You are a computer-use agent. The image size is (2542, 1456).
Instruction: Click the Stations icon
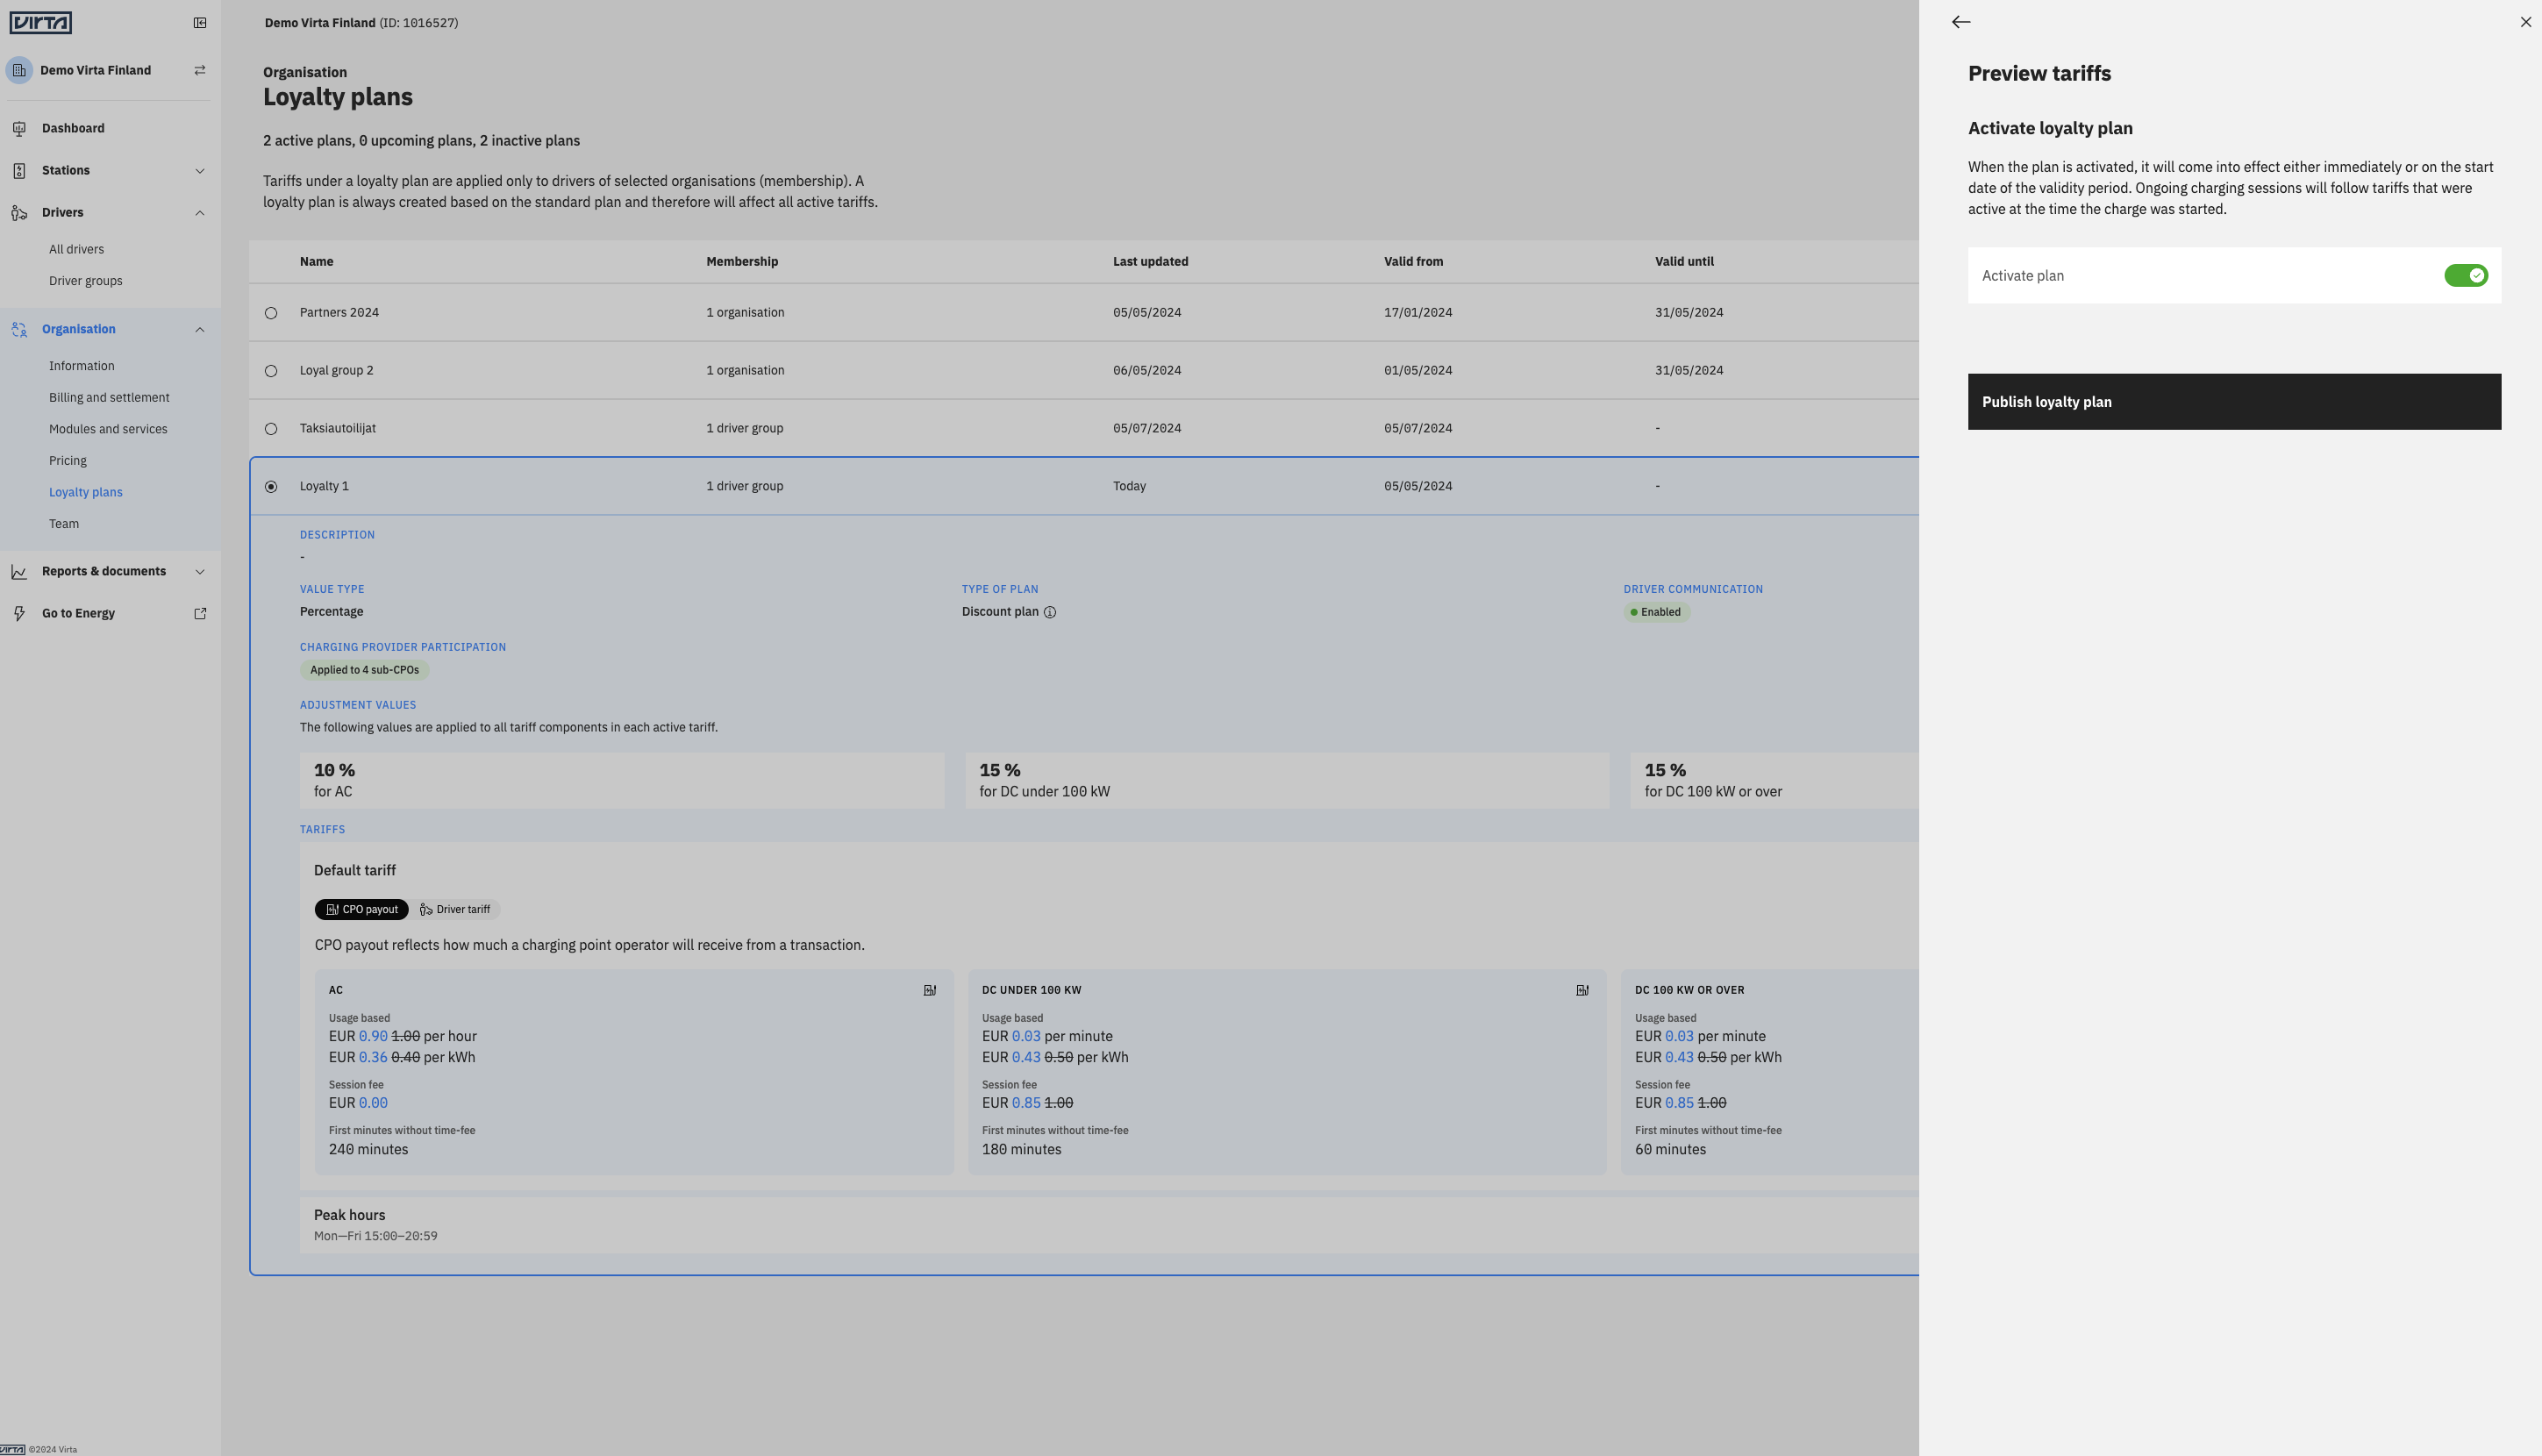(x=19, y=170)
